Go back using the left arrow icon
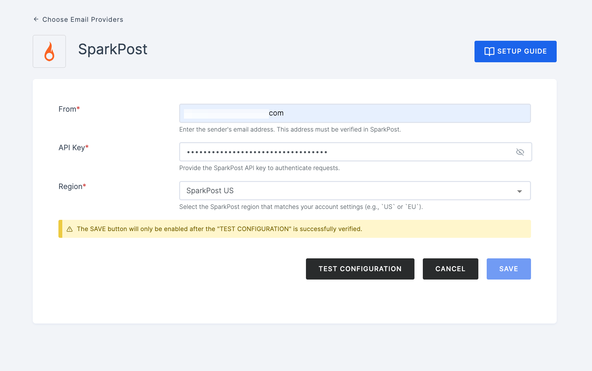Screen dimensions: 592x371 36,19
